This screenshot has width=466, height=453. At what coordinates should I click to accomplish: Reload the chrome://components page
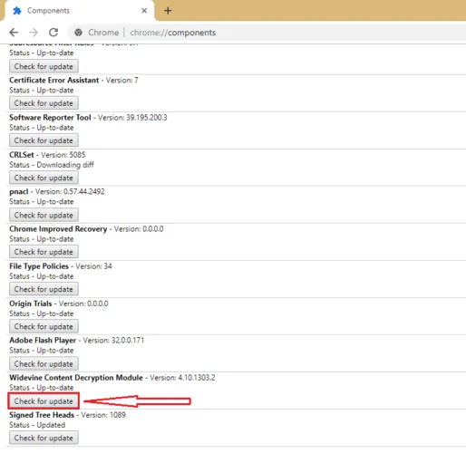click(x=53, y=33)
